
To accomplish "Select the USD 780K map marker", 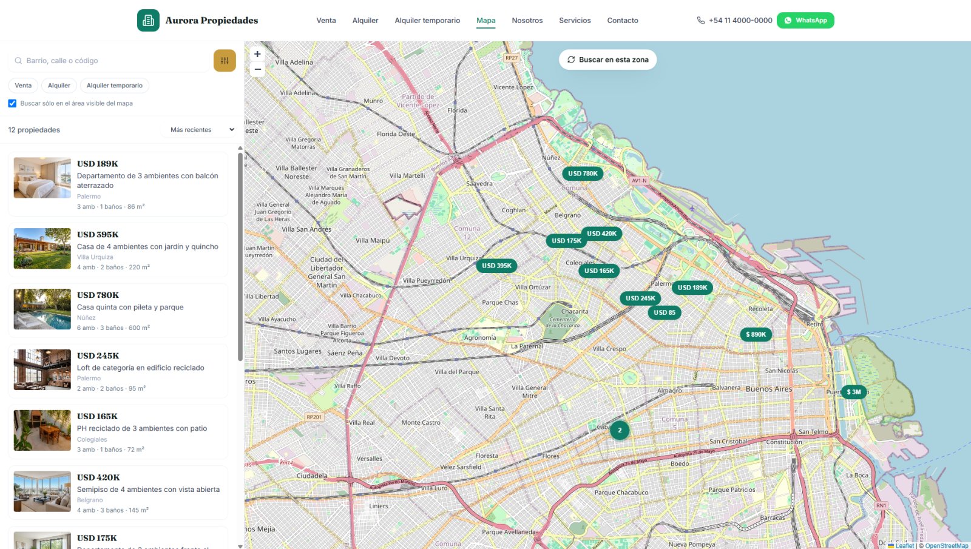I will (583, 173).
